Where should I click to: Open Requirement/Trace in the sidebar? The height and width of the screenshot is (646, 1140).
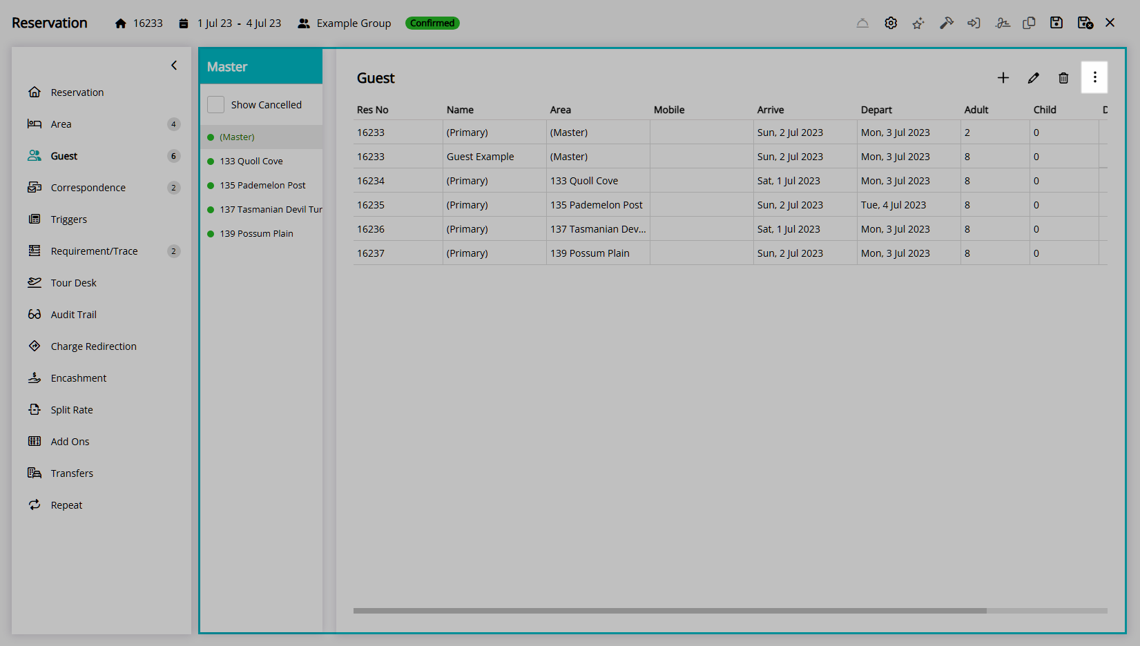[x=94, y=251]
